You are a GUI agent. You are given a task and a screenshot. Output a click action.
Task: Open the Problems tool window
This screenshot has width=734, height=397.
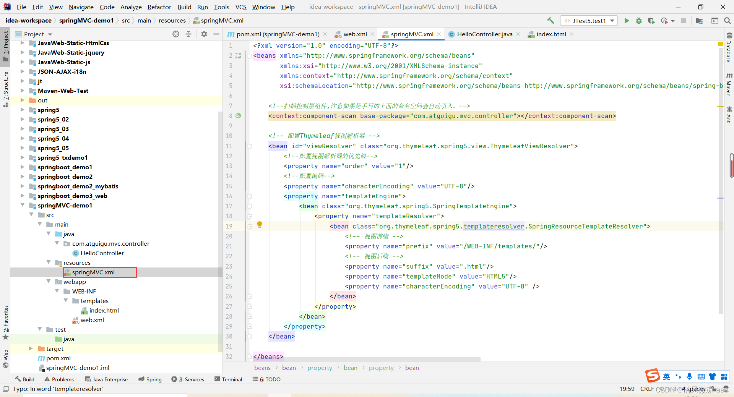(x=59, y=379)
